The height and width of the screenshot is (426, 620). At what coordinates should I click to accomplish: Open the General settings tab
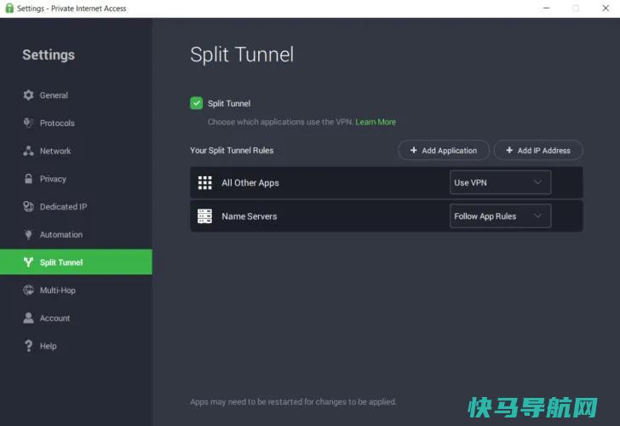click(x=76, y=95)
